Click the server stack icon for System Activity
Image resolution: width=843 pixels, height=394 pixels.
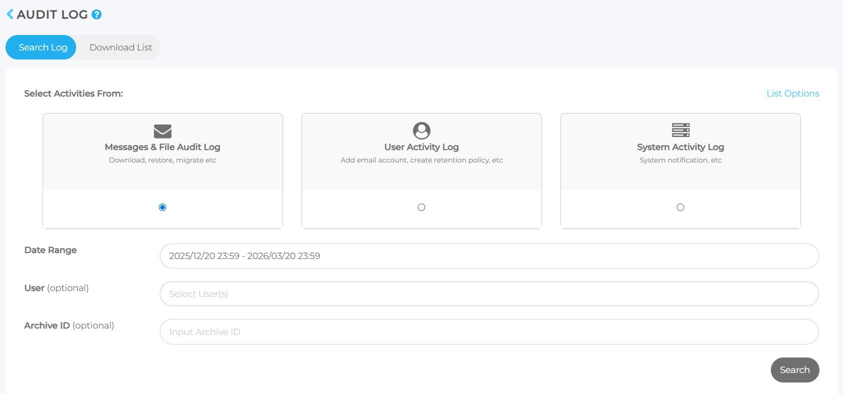click(680, 130)
